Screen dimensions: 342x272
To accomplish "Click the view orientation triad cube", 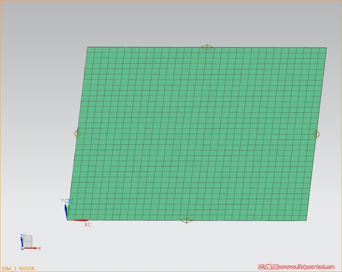I will tap(28, 242).
